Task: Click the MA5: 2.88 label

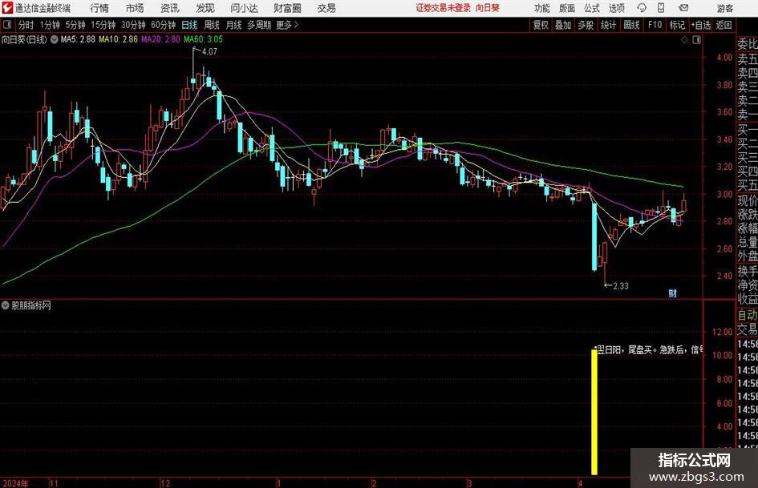Action: click(x=78, y=39)
